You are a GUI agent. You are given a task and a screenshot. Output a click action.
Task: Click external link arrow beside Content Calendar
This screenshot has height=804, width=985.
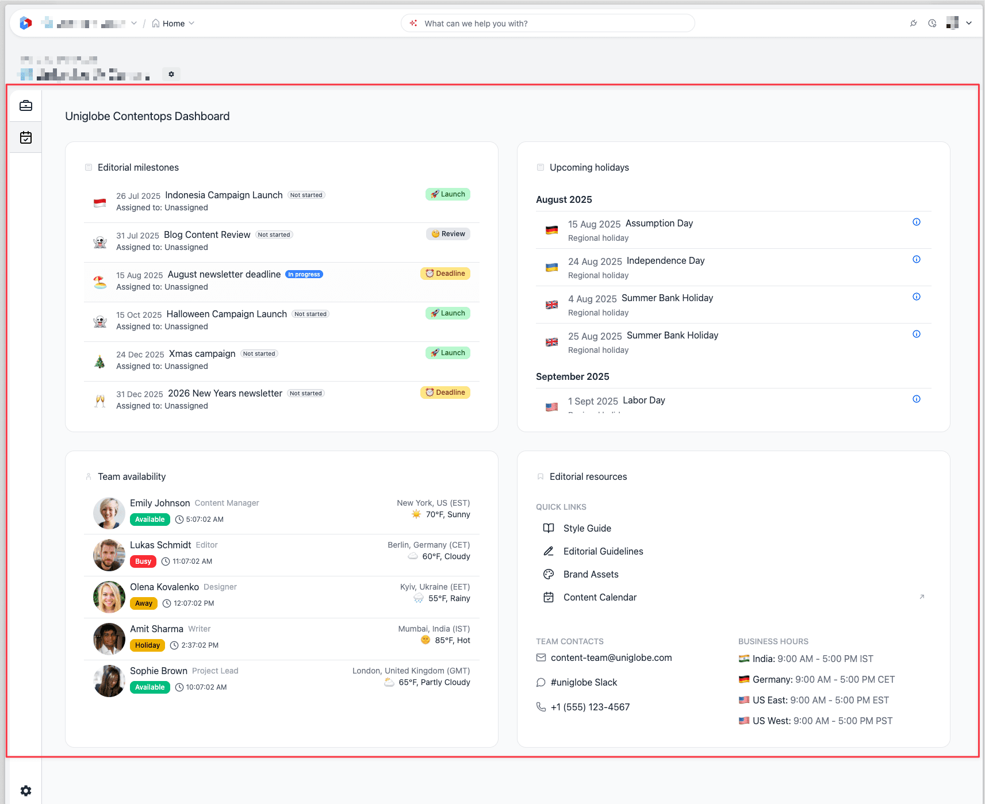tap(922, 597)
